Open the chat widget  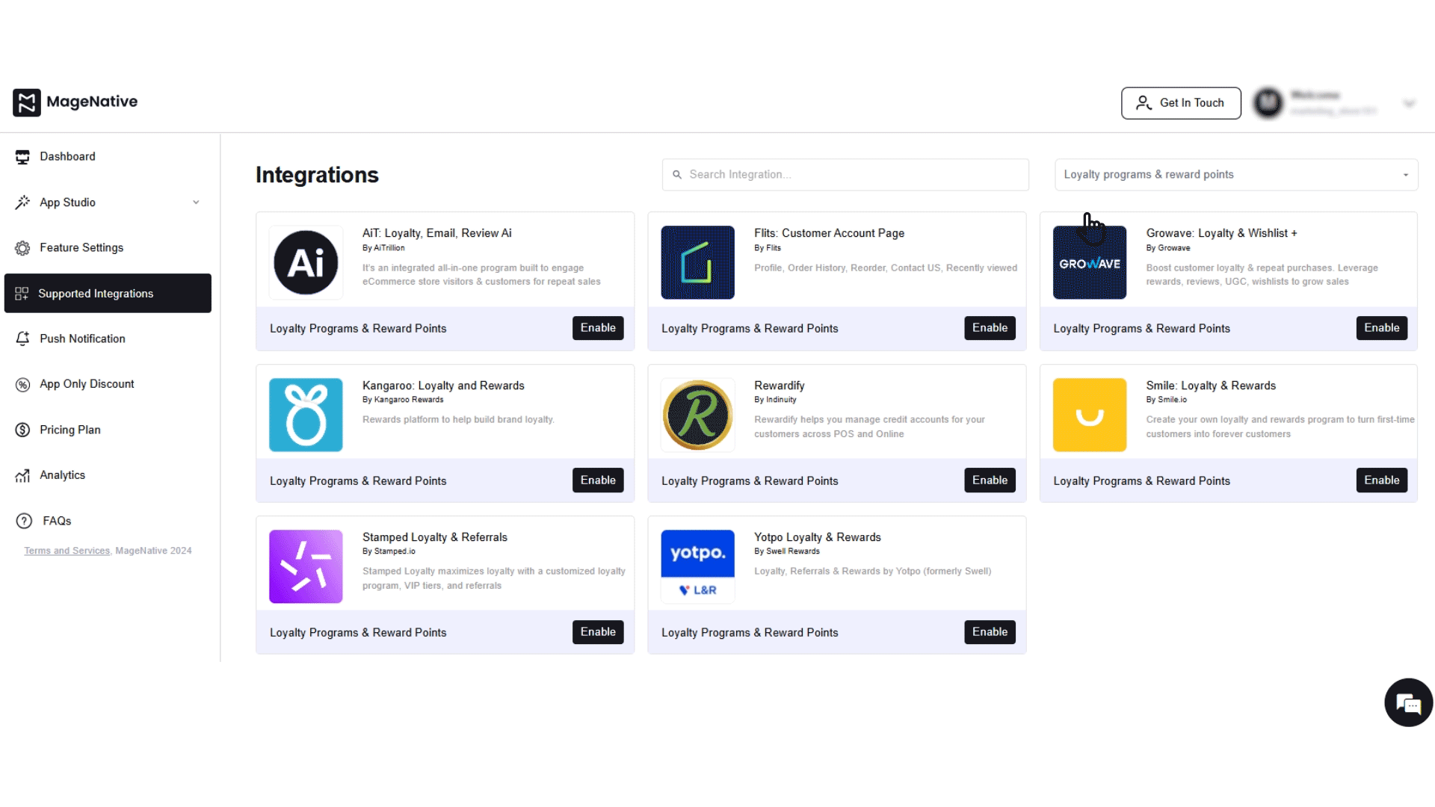(1408, 702)
